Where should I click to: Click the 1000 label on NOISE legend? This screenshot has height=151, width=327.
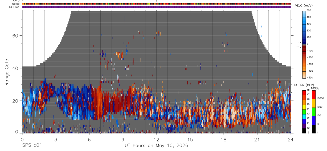click(320, 107)
